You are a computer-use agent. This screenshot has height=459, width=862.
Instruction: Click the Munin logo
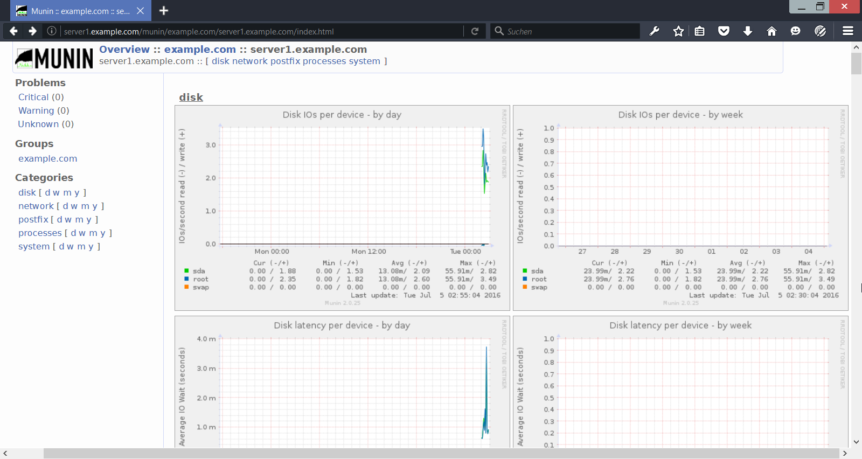(x=54, y=58)
